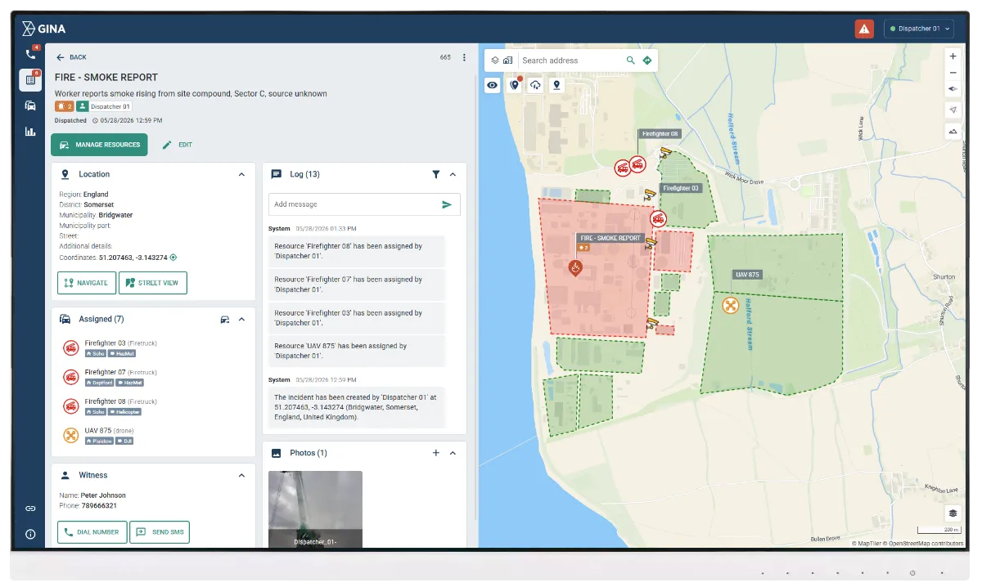Click the info icon in sidebar
982x587 pixels.
click(30, 534)
